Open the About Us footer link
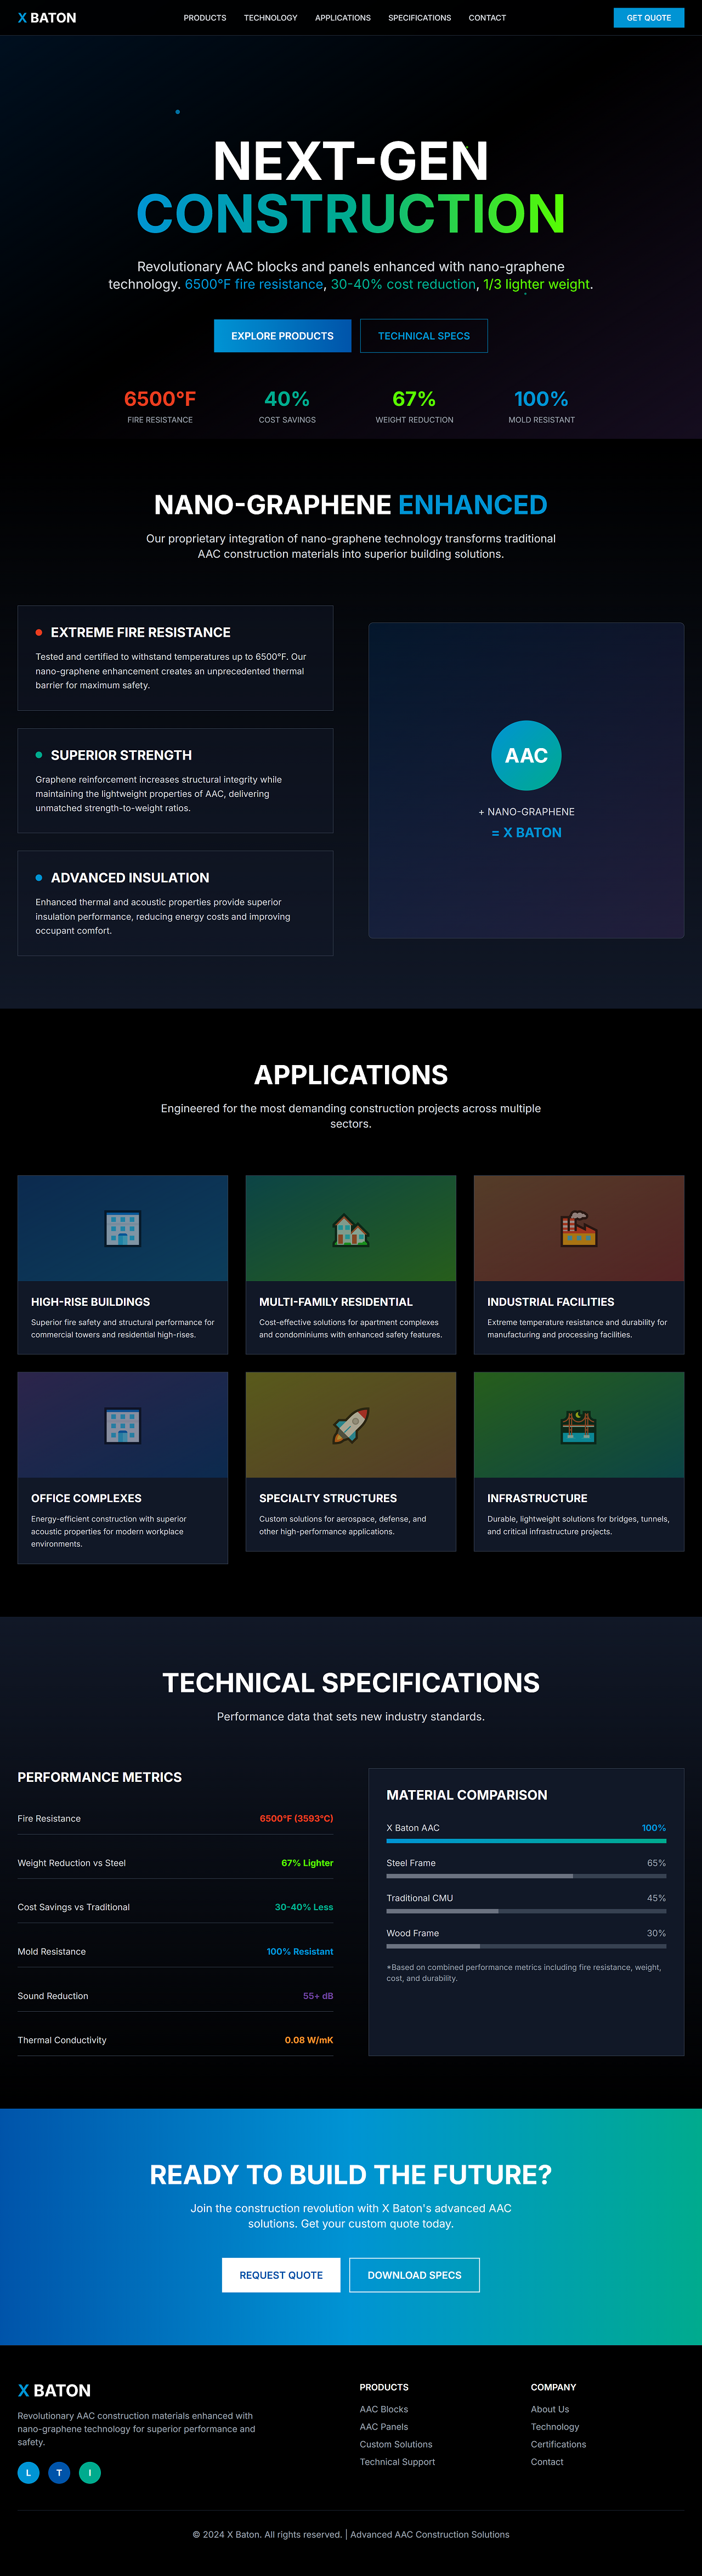The width and height of the screenshot is (702, 2576). pos(550,2409)
